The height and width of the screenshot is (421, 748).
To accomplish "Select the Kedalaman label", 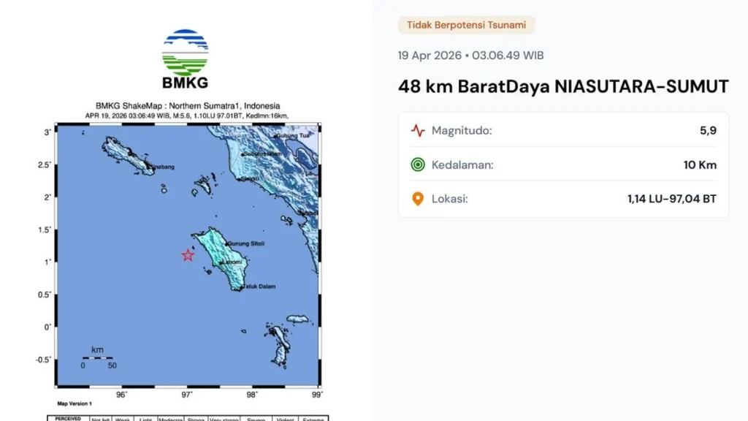I will click(x=462, y=164).
